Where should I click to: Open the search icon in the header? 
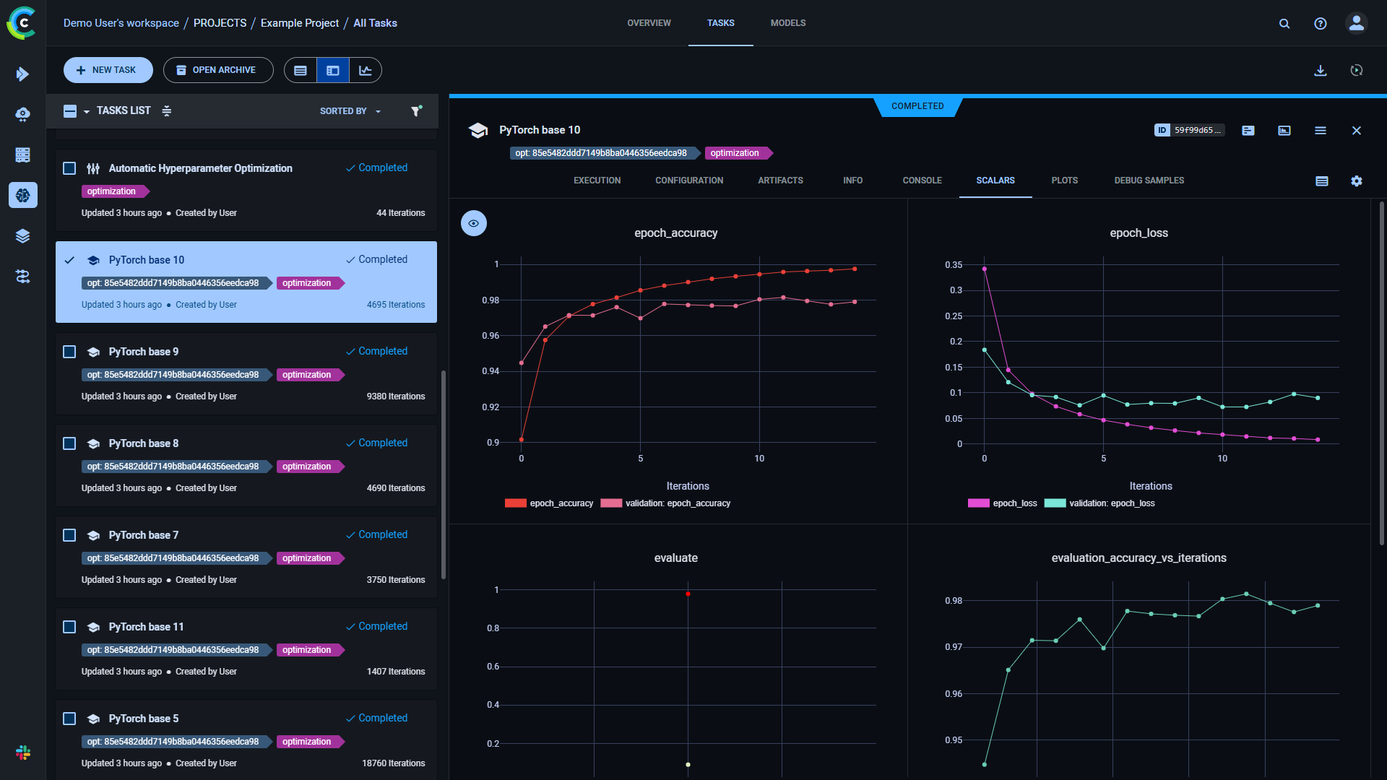[x=1284, y=23]
